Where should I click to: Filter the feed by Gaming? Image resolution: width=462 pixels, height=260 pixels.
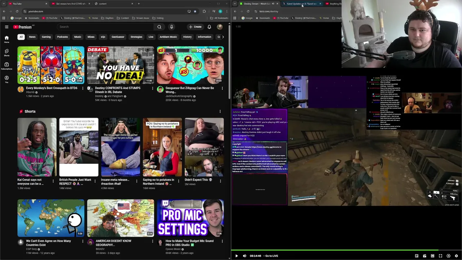(x=46, y=37)
